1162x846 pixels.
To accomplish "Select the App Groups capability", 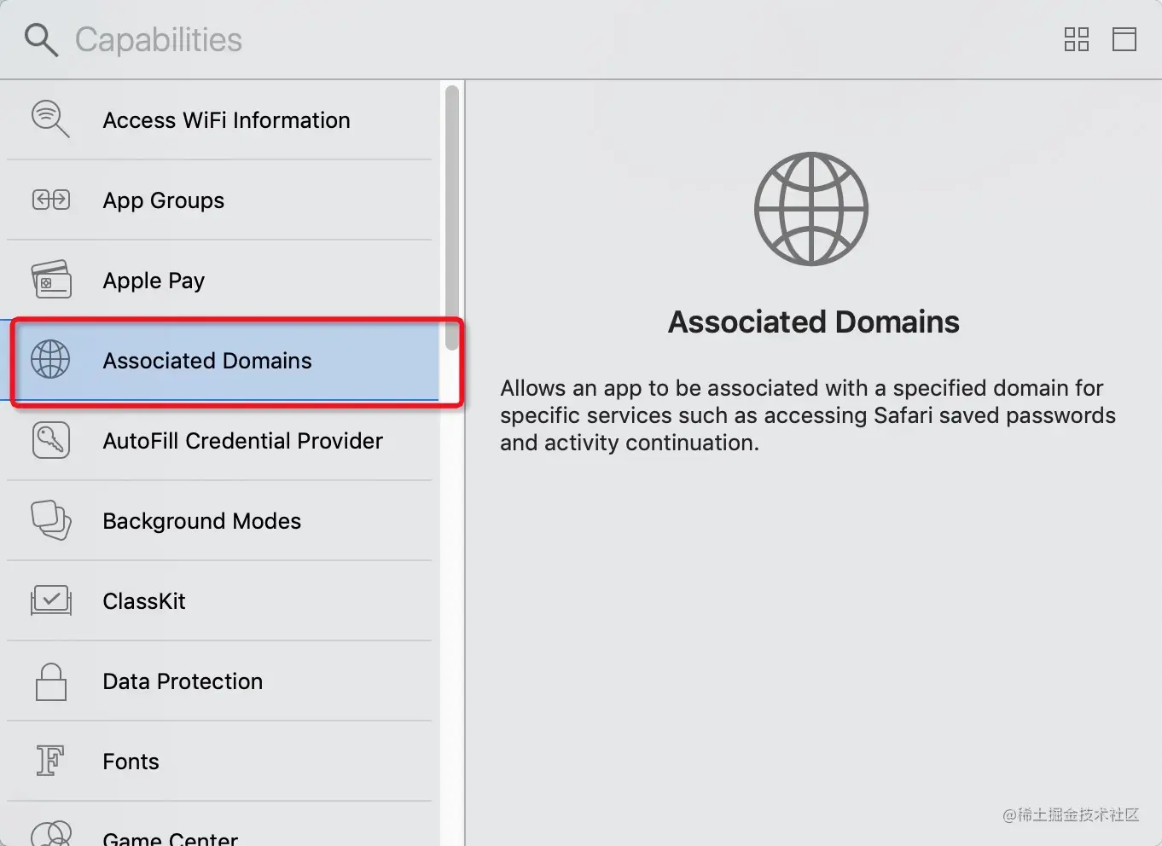I will (163, 200).
